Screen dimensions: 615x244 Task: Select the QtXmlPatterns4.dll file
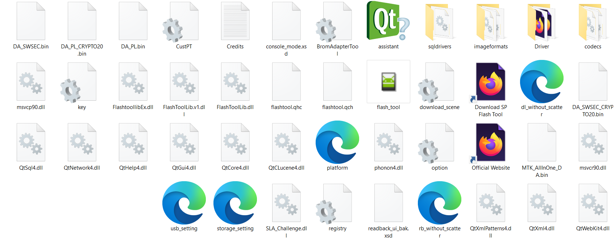[491, 203]
